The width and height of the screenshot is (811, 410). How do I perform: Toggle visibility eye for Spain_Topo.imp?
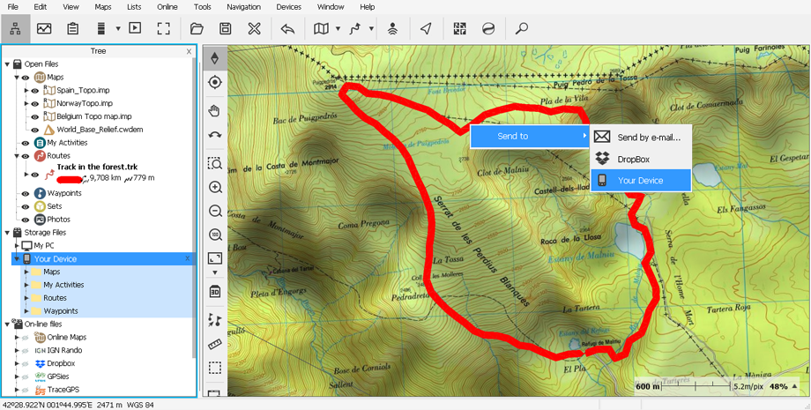point(35,90)
